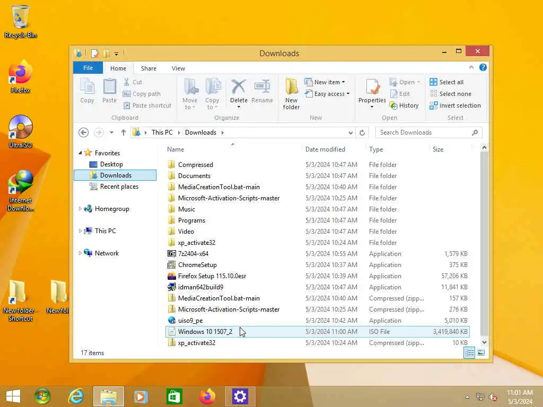Image resolution: width=543 pixels, height=407 pixels.
Task: Switch to the Home ribbon tab
Action: 118,68
